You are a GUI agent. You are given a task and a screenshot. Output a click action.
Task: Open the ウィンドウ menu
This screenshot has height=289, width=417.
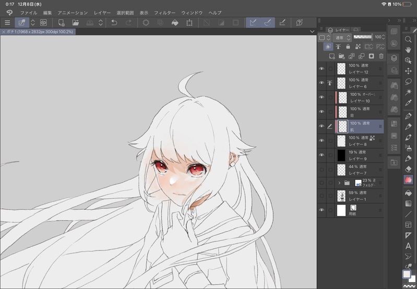pyautogui.click(x=192, y=12)
